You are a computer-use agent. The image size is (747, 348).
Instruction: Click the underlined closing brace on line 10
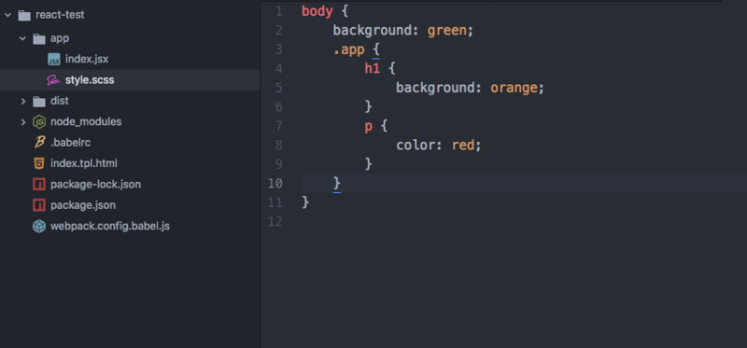coord(337,183)
